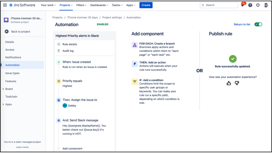This screenshot has width=272, height=153.
Task: Toggle the rule enabled switch
Action: click(258, 24)
